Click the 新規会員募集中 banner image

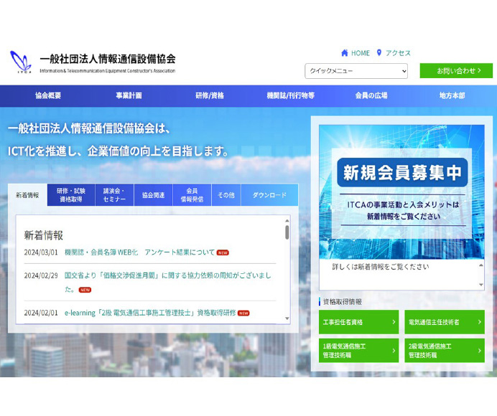click(x=401, y=192)
